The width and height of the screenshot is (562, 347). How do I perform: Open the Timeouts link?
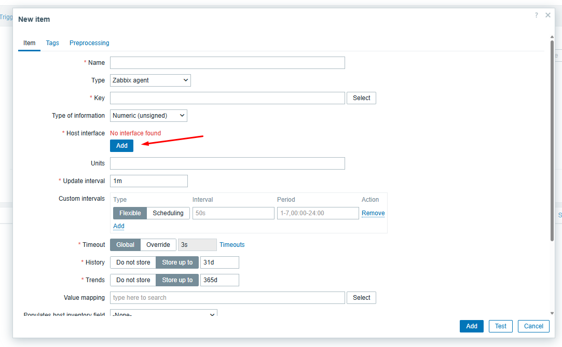(232, 245)
